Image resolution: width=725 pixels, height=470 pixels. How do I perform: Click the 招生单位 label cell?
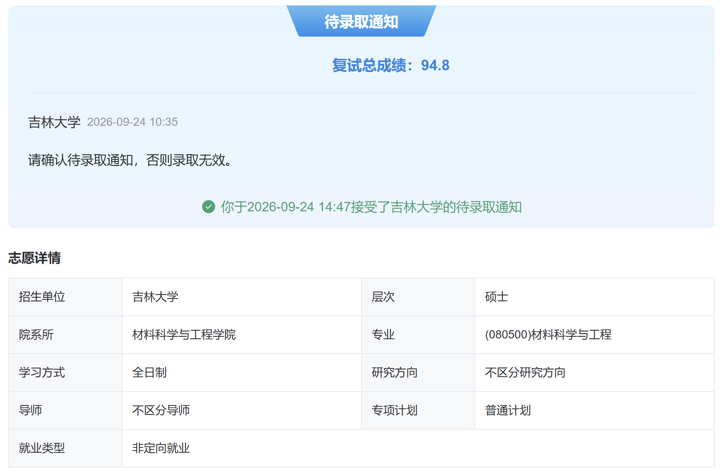point(65,297)
